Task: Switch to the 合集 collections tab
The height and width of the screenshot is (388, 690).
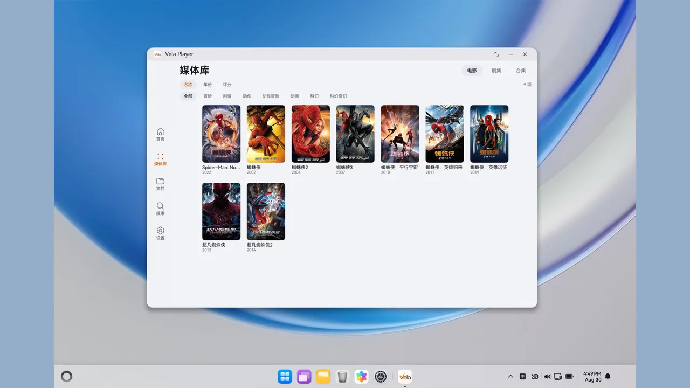Action: click(x=521, y=71)
